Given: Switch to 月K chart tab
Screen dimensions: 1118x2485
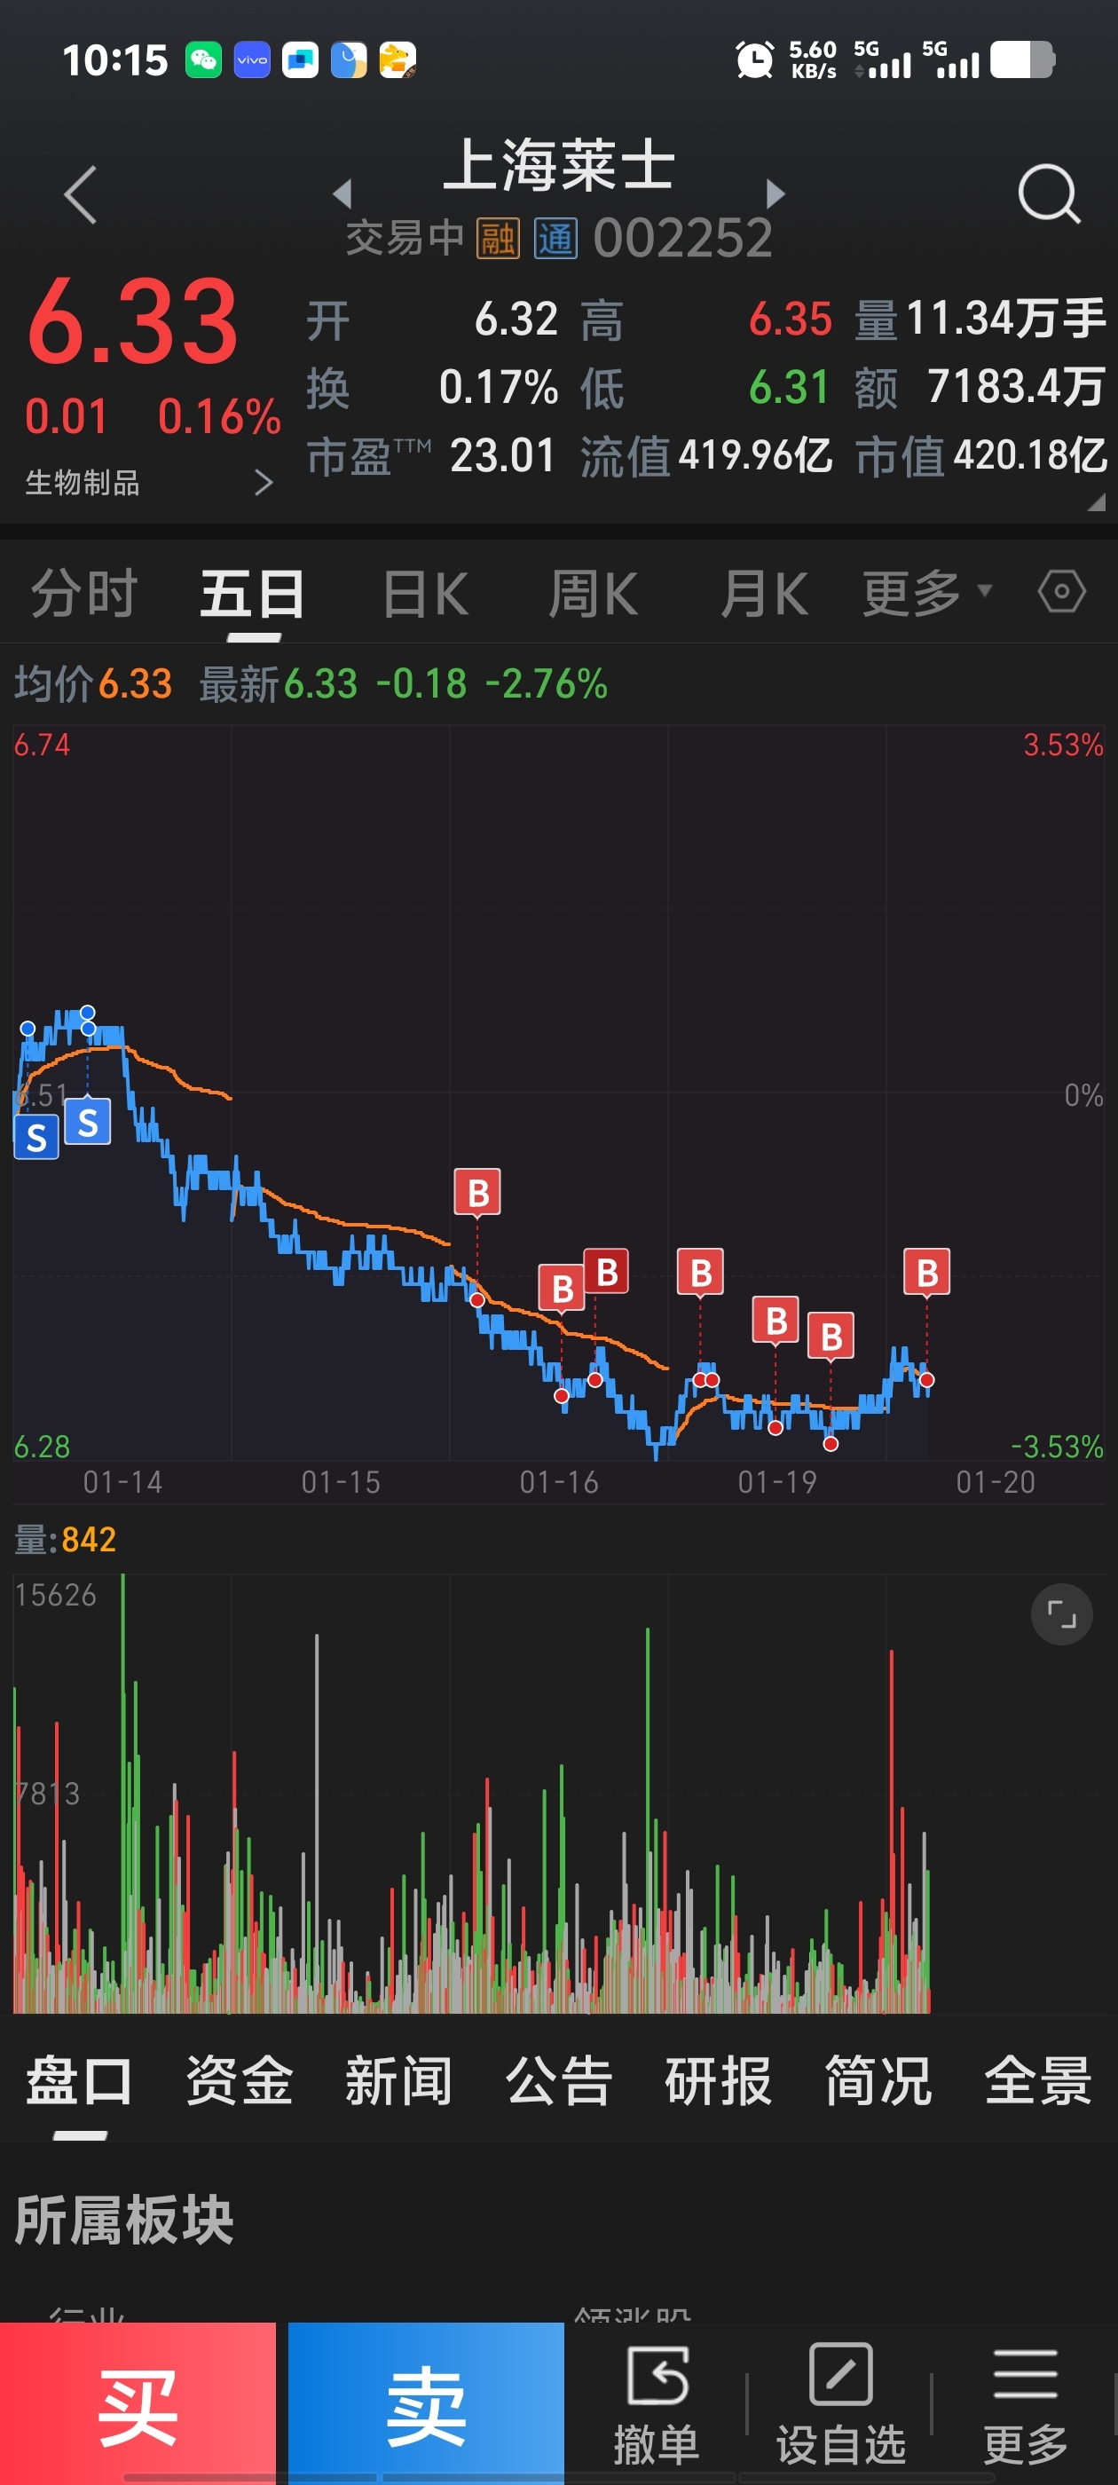Looking at the screenshot, I should point(763,592).
